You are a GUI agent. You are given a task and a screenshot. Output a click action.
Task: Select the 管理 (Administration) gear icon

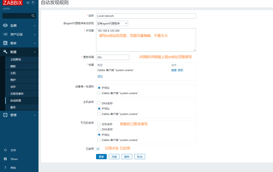click(x=6, y=115)
